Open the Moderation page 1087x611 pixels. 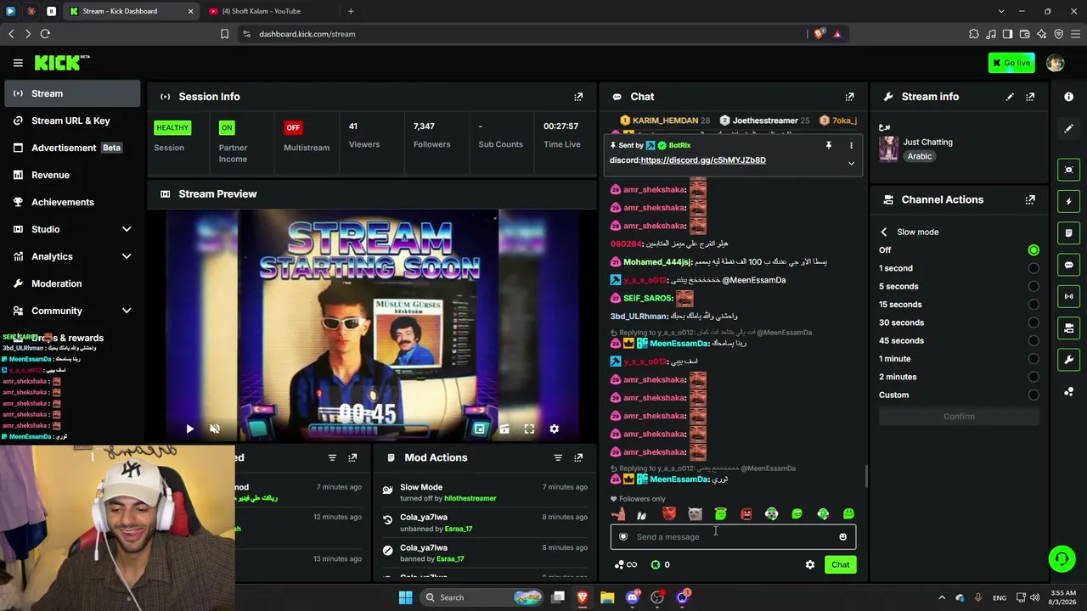[x=72, y=283]
